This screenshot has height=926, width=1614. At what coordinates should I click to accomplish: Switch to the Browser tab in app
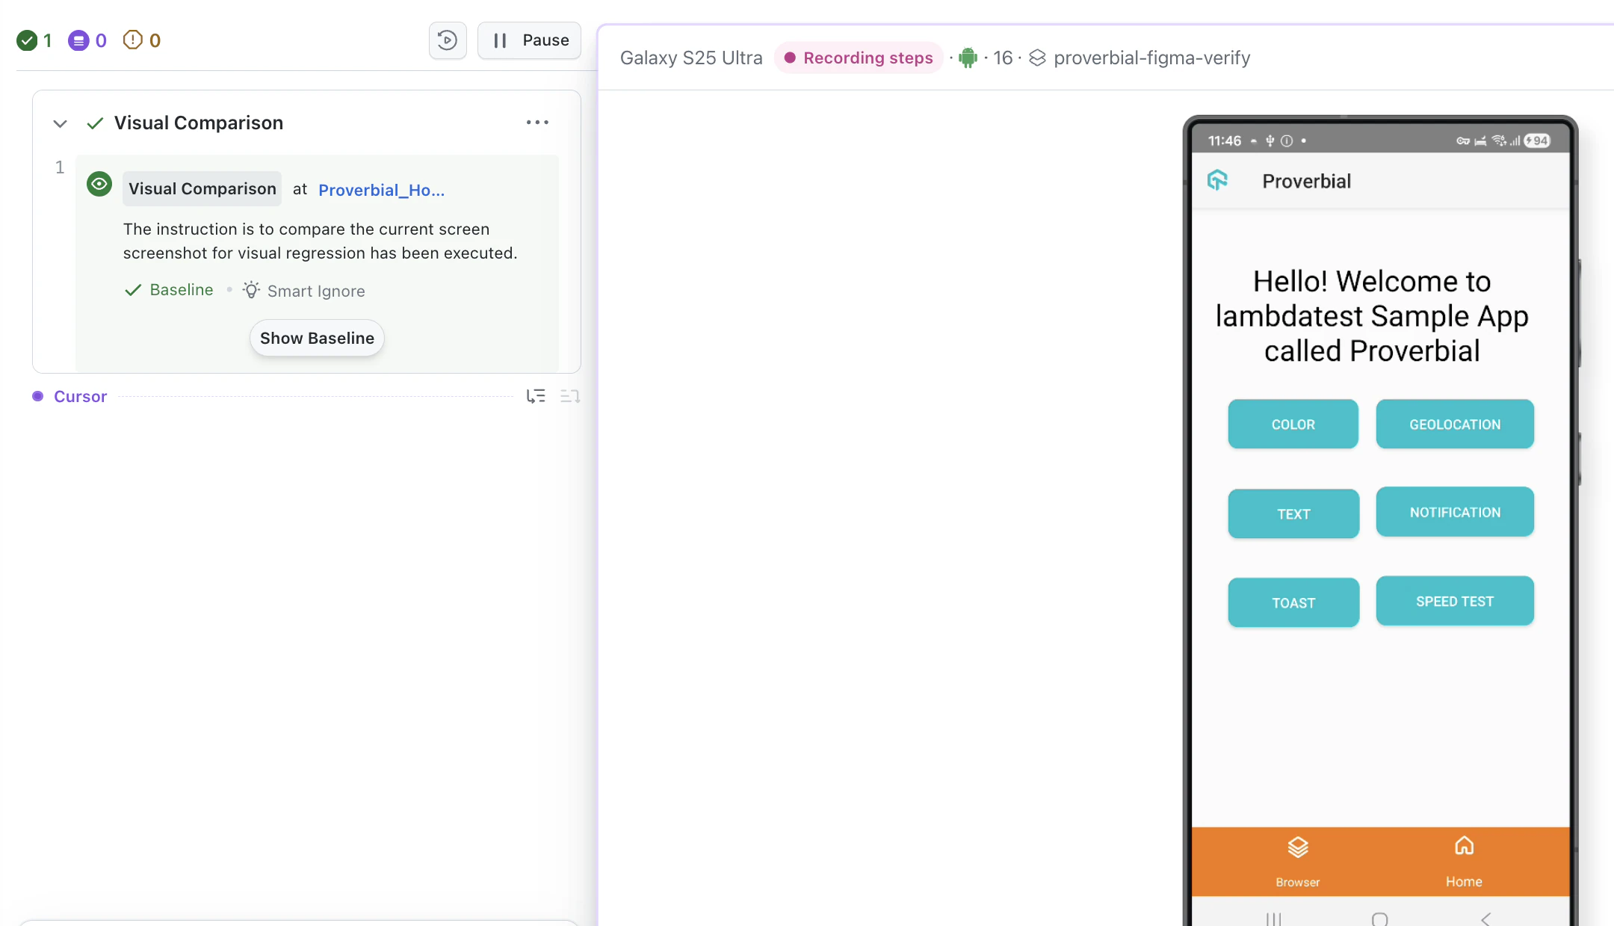pos(1298,862)
